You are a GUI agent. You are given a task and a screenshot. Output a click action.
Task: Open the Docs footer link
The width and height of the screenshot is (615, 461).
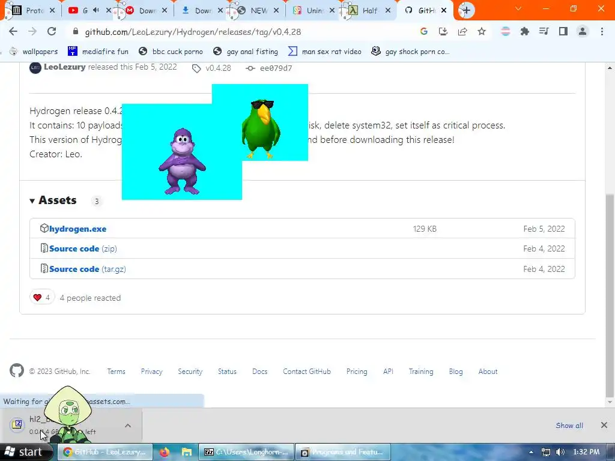click(x=259, y=372)
